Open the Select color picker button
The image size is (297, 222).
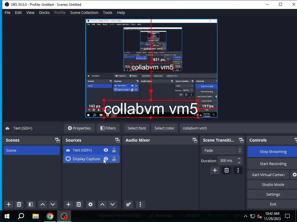(164, 128)
